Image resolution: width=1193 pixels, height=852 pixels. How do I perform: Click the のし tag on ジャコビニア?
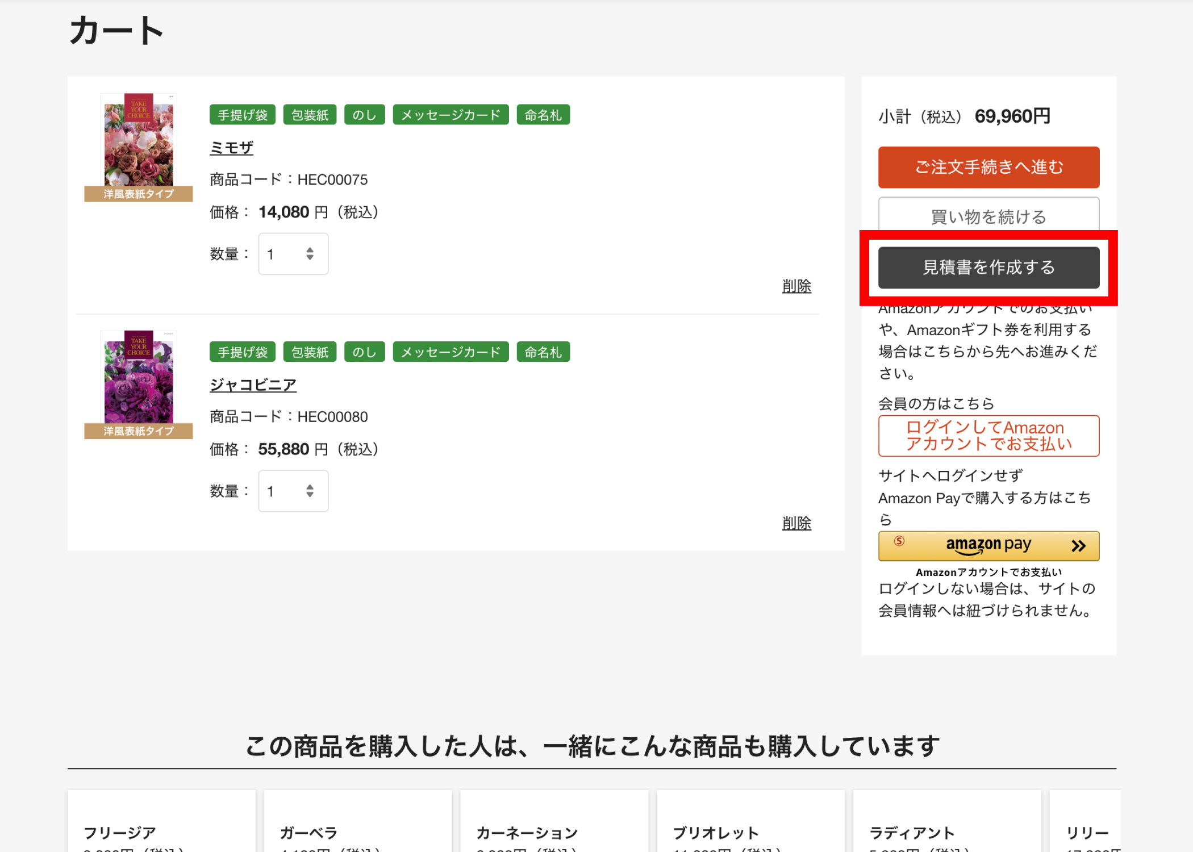point(364,352)
